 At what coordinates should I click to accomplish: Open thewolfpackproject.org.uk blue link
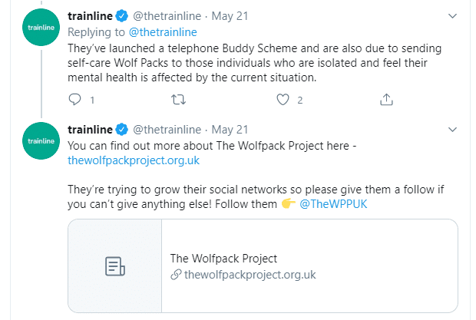tap(134, 160)
